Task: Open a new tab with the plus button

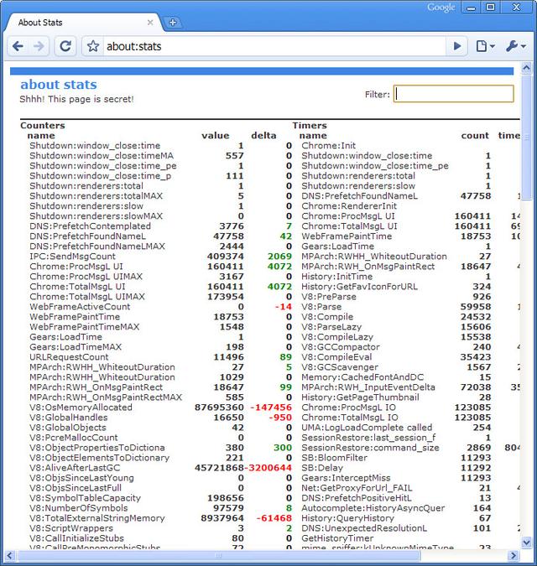Action: [x=172, y=22]
